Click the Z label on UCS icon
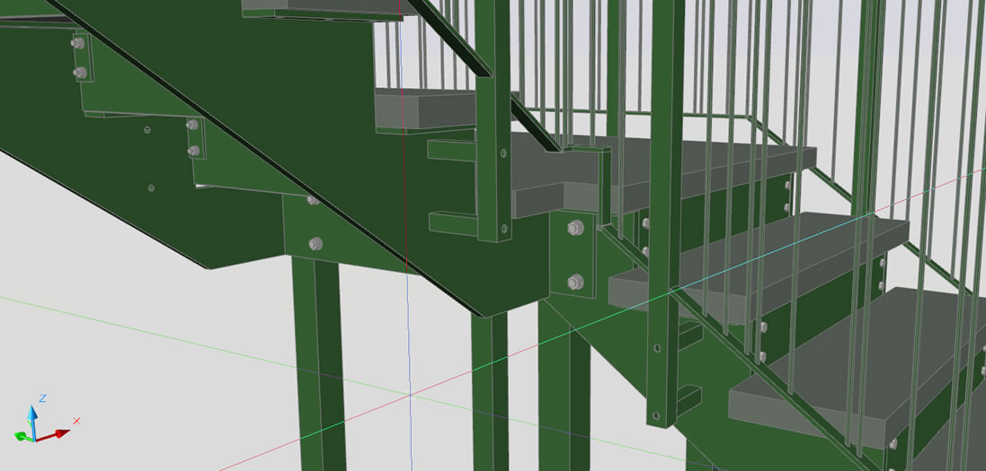986x471 pixels. click(x=43, y=398)
